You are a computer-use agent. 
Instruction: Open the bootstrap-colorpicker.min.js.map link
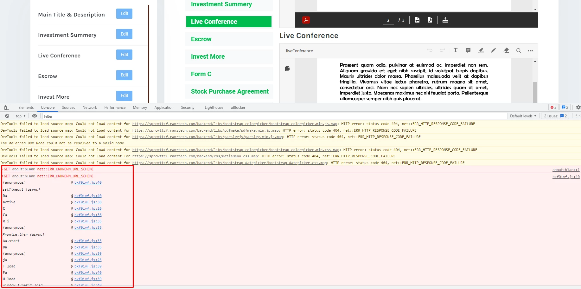[x=235, y=124]
